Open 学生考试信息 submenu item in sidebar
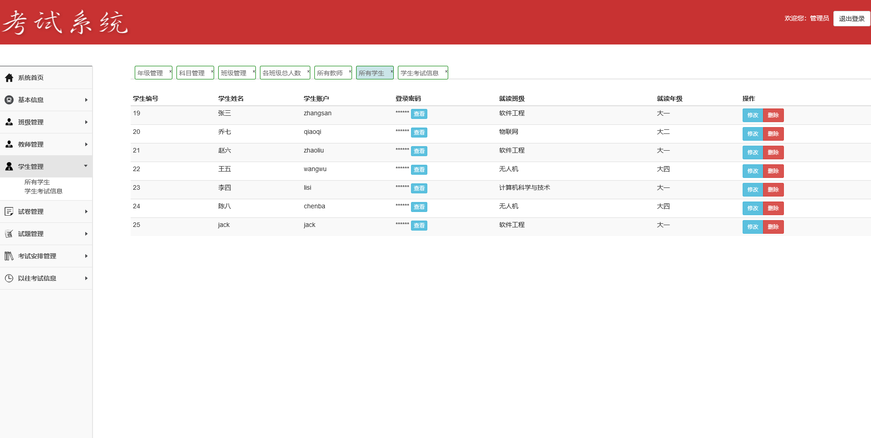Image resolution: width=871 pixels, height=438 pixels. pos(44,191)
